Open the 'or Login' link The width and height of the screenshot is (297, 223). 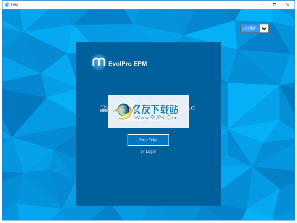pyautogui.click(x=148, y=151)
